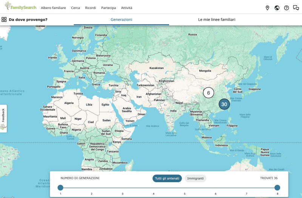
Task: Open the globe language selector icon
Action: point(277,8)
